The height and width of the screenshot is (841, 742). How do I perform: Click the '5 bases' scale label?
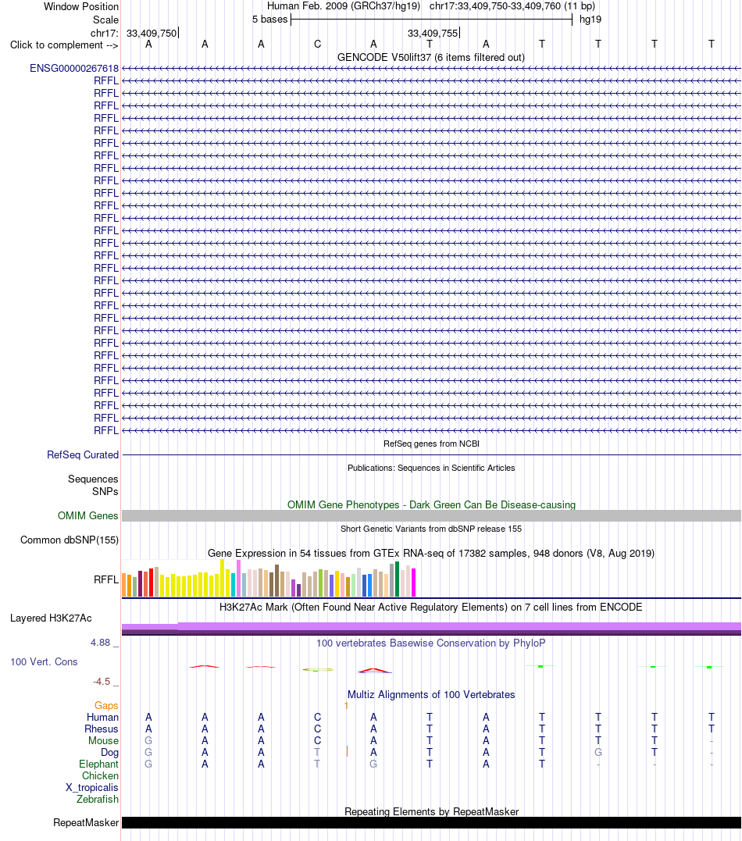(x=270, y=20)
